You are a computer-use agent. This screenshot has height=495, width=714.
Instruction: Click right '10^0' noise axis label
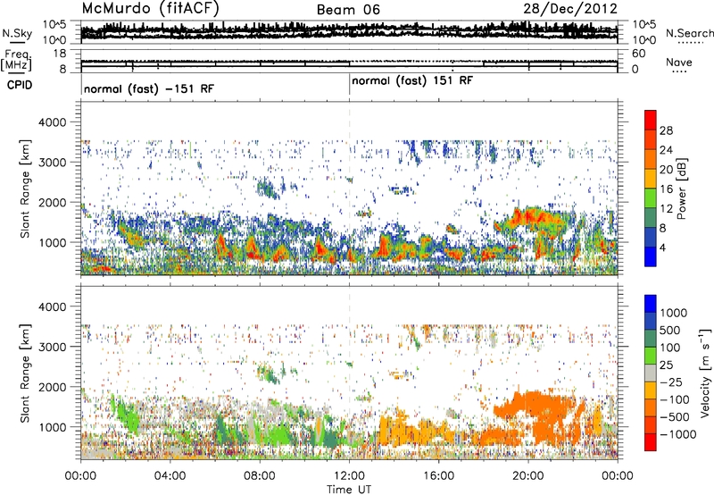pos(643,40)
